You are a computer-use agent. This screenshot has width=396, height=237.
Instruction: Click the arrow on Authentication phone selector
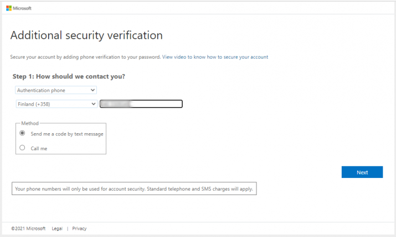[x=92, y=89]
